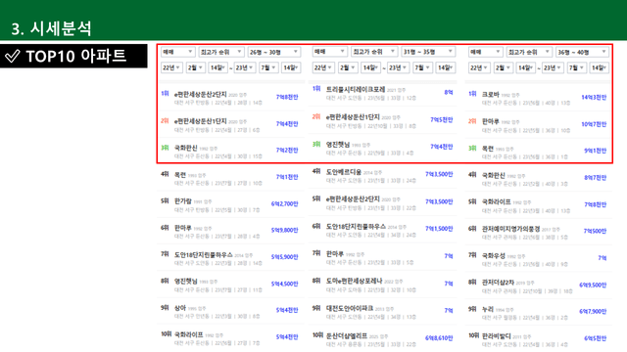This screenshot has height=352, width=627.
Task: Click the 8억7천만 price for 국화한신
Action: 596,178
